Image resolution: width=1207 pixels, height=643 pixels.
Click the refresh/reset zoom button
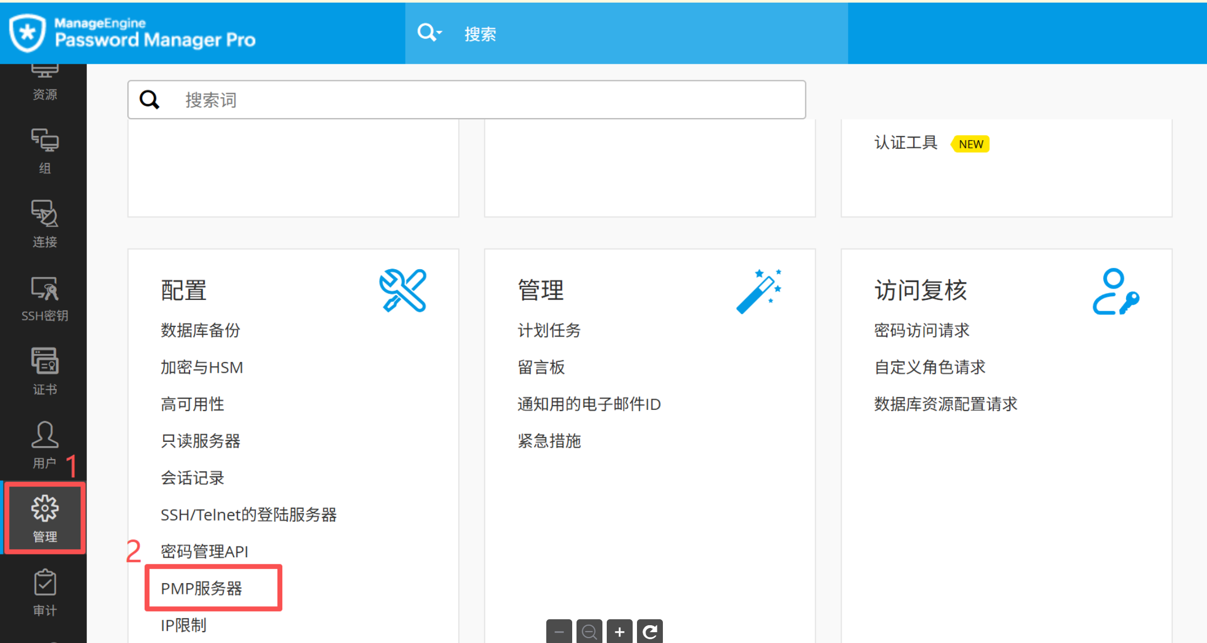(649, 631)
